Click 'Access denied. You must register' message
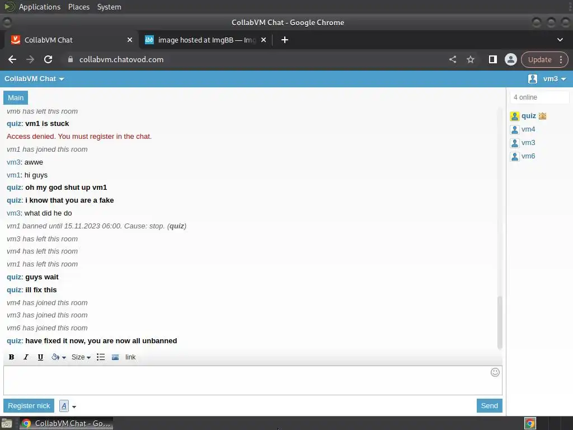 (79, 137)
